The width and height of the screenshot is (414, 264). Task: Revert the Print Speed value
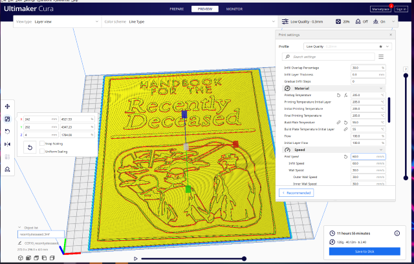345,157
